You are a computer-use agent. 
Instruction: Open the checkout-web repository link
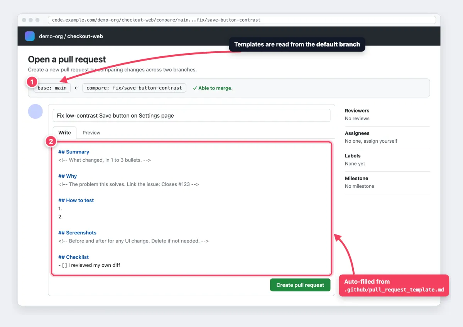(85, 36)
